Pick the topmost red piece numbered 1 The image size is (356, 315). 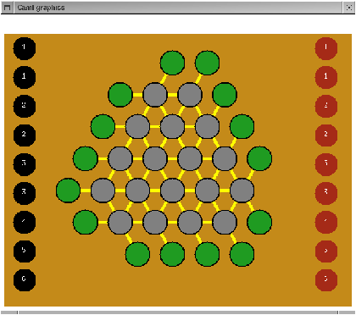(326, 48)
